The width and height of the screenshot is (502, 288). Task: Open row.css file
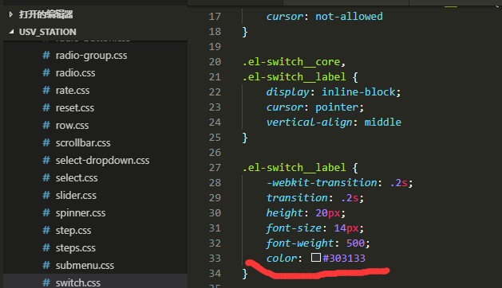(x=72, y=126)
